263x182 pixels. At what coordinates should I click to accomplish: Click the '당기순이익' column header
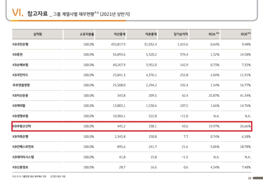tap(181, 34)
